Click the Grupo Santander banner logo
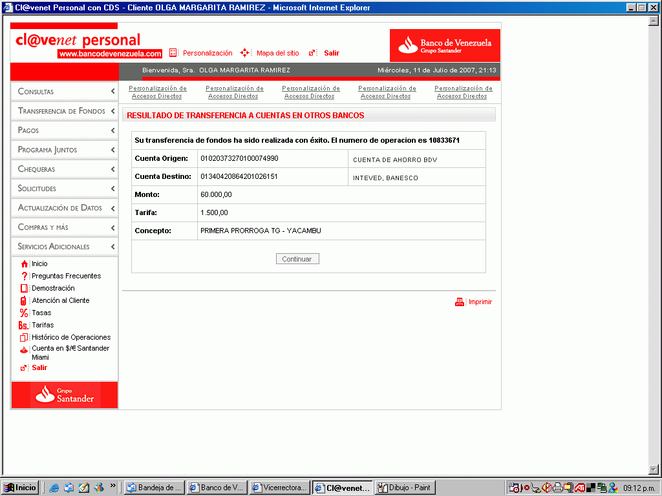Viewport: 662px width, 496px height. click(65, 395)
